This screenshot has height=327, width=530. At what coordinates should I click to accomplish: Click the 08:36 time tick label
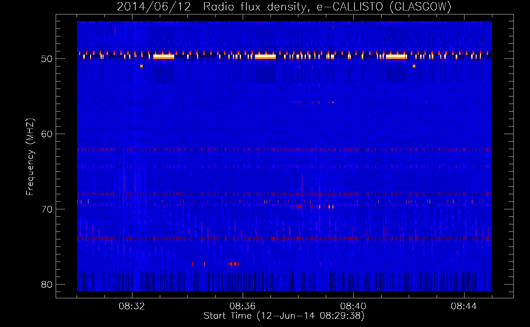[243, 306]
